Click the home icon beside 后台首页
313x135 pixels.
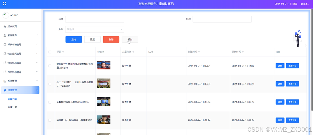[x=5, y=26]
